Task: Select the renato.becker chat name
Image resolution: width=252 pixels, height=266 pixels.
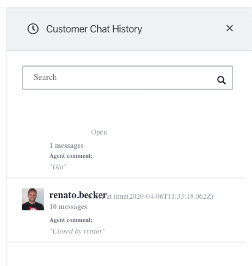Action: click(78, 195)
